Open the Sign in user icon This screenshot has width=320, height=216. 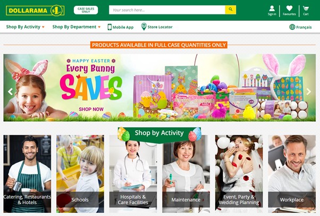[x=272, y=9]
